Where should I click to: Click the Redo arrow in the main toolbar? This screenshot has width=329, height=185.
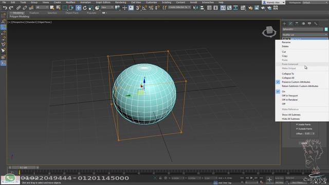pos(11,8)
